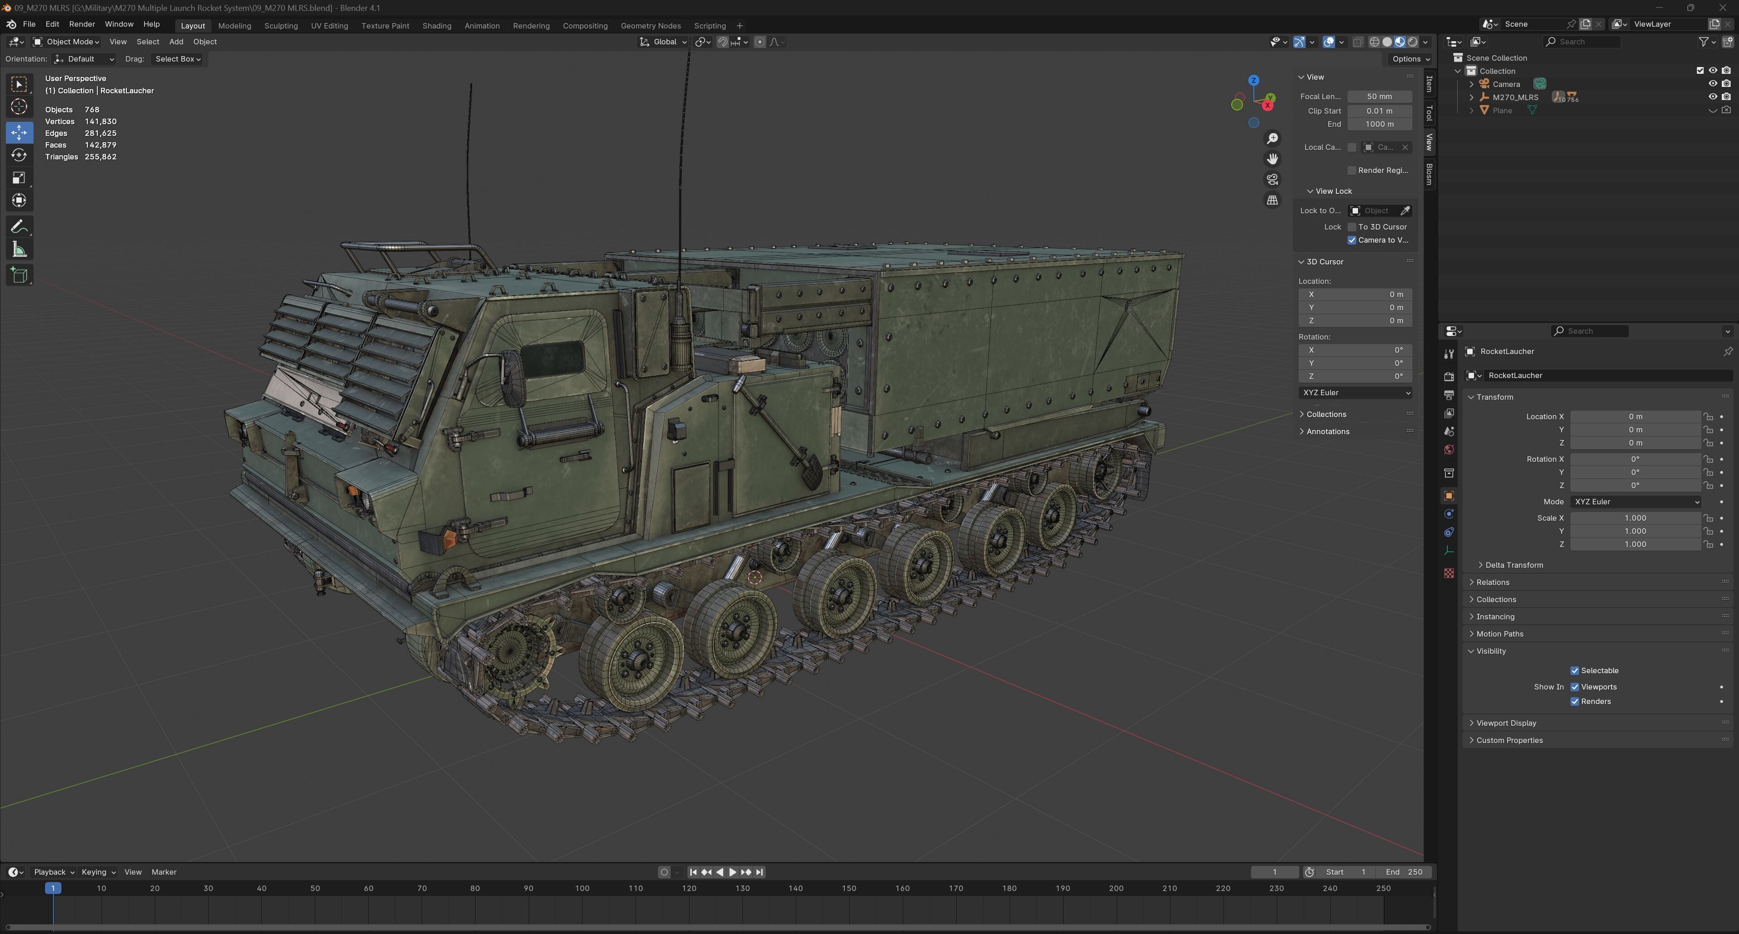Hide M270_MLRS in viewport via eye icon
The image size is (1739, 934).
[x=1713, y=97]
